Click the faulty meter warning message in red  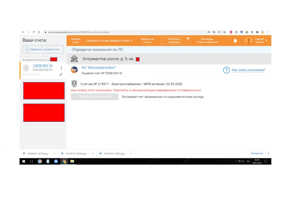tap(136, 90)
